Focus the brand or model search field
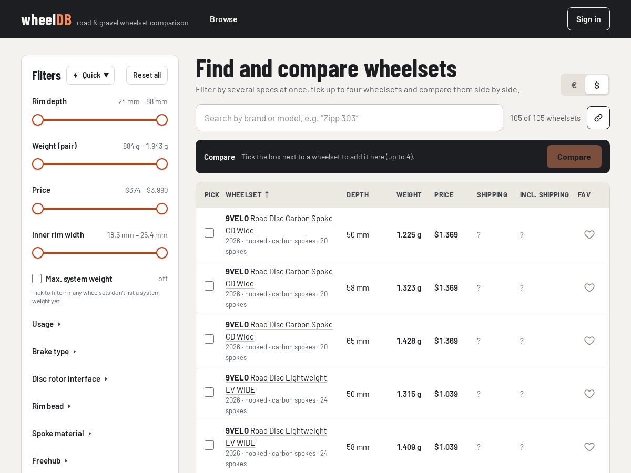The height and width of the screenshot is (473, 631). point(349,118)
